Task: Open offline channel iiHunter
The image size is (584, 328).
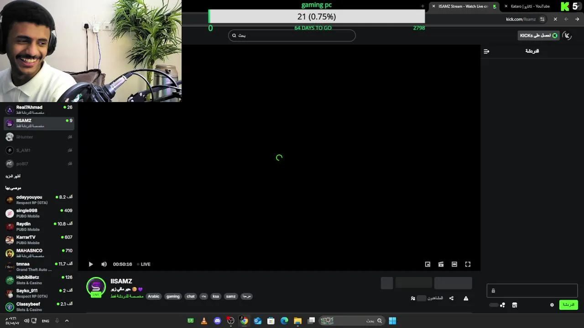Action: click(x=39, y=137)
